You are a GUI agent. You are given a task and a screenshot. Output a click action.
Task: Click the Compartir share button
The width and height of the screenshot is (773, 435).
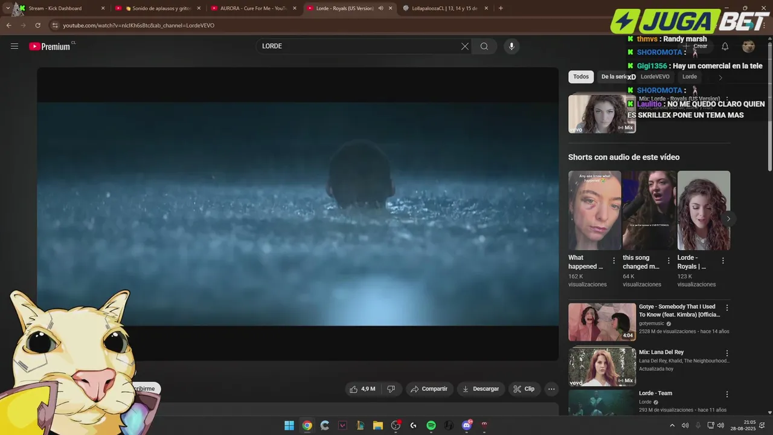click(429, 389)
